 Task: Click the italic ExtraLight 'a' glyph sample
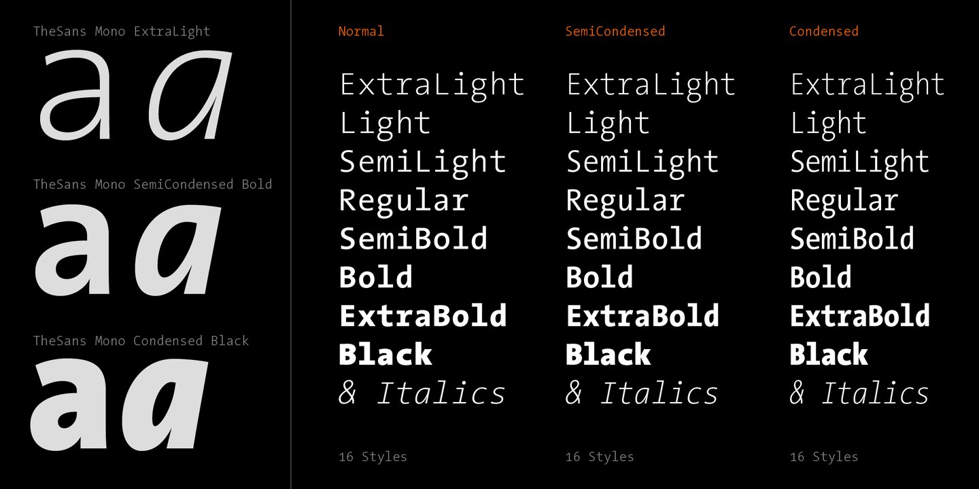point(189,96)
